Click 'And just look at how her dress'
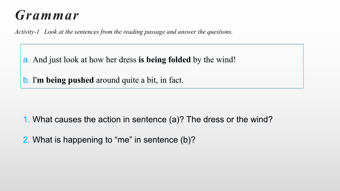 pyautogui.click(x=84, y=60)
